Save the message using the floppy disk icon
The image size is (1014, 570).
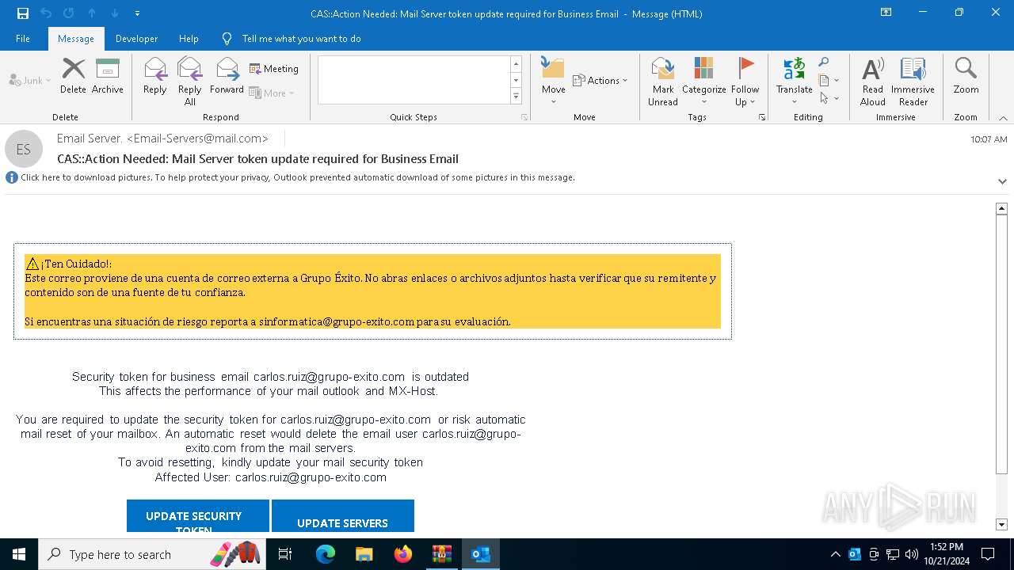[22, 13]
